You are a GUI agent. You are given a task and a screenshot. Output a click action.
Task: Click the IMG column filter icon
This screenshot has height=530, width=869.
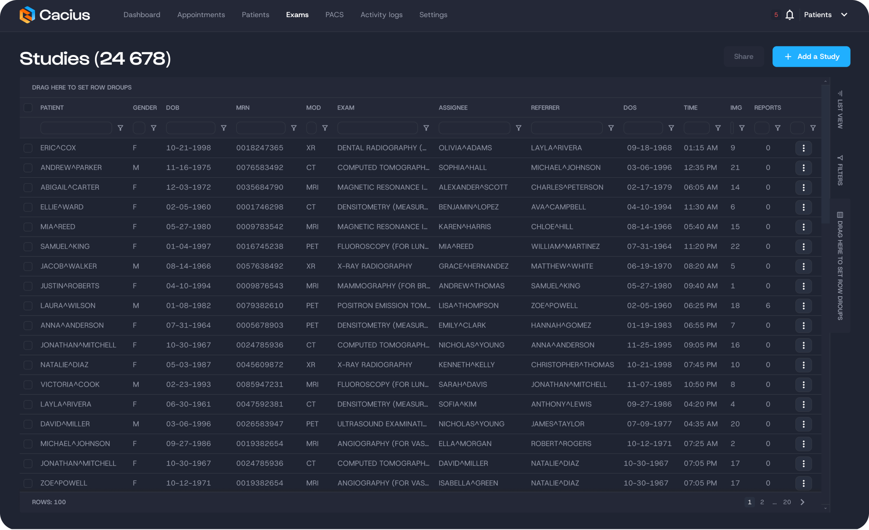(x=742, y=128)
